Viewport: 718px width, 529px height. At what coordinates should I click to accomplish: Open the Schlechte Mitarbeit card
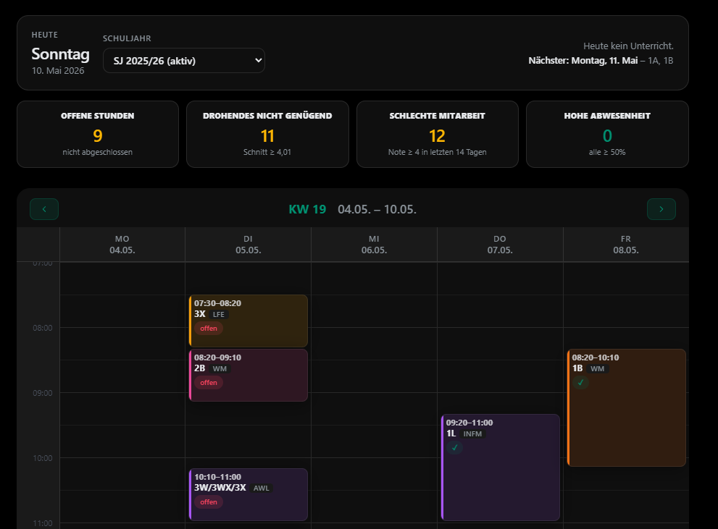(438, 134)
